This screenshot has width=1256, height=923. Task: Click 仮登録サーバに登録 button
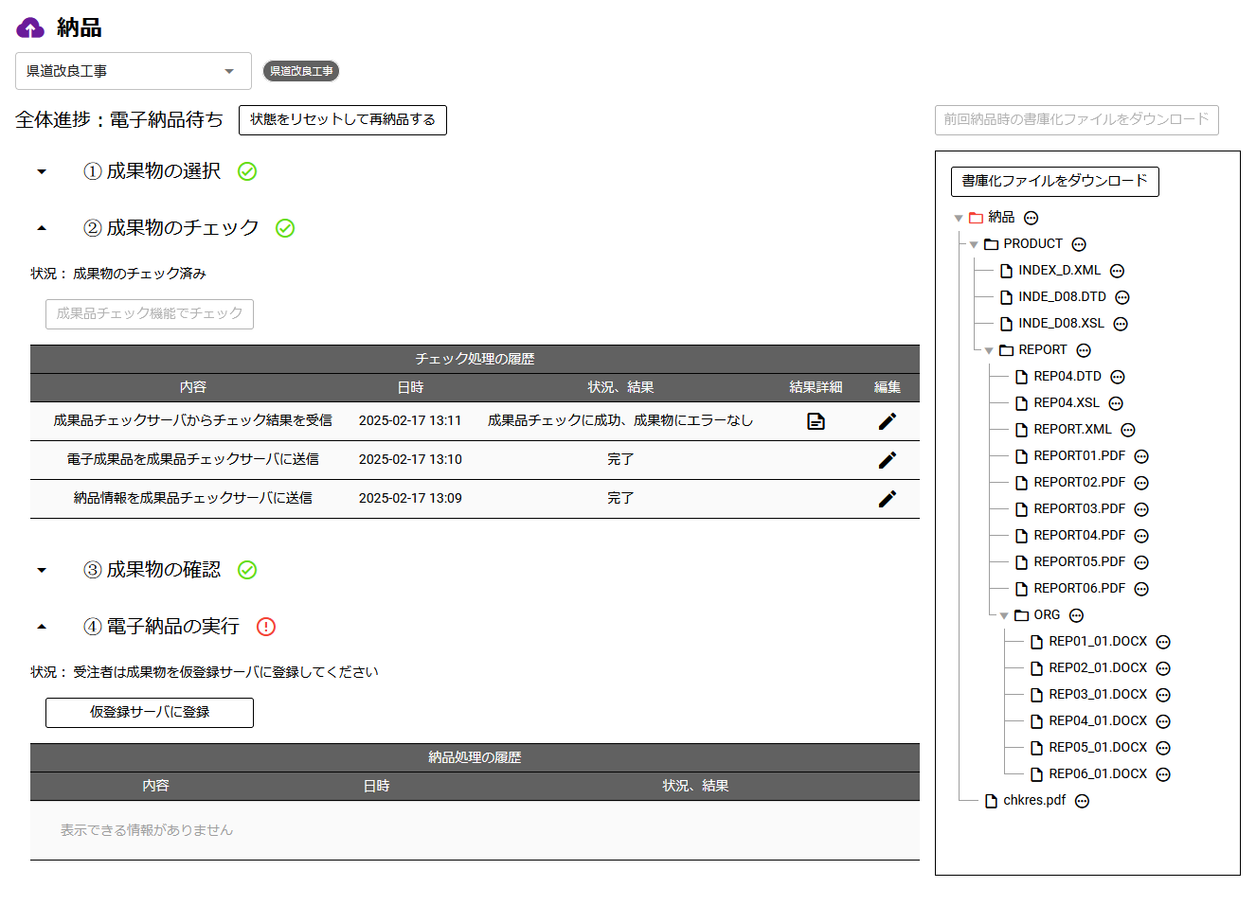click(x=150, y=713)
